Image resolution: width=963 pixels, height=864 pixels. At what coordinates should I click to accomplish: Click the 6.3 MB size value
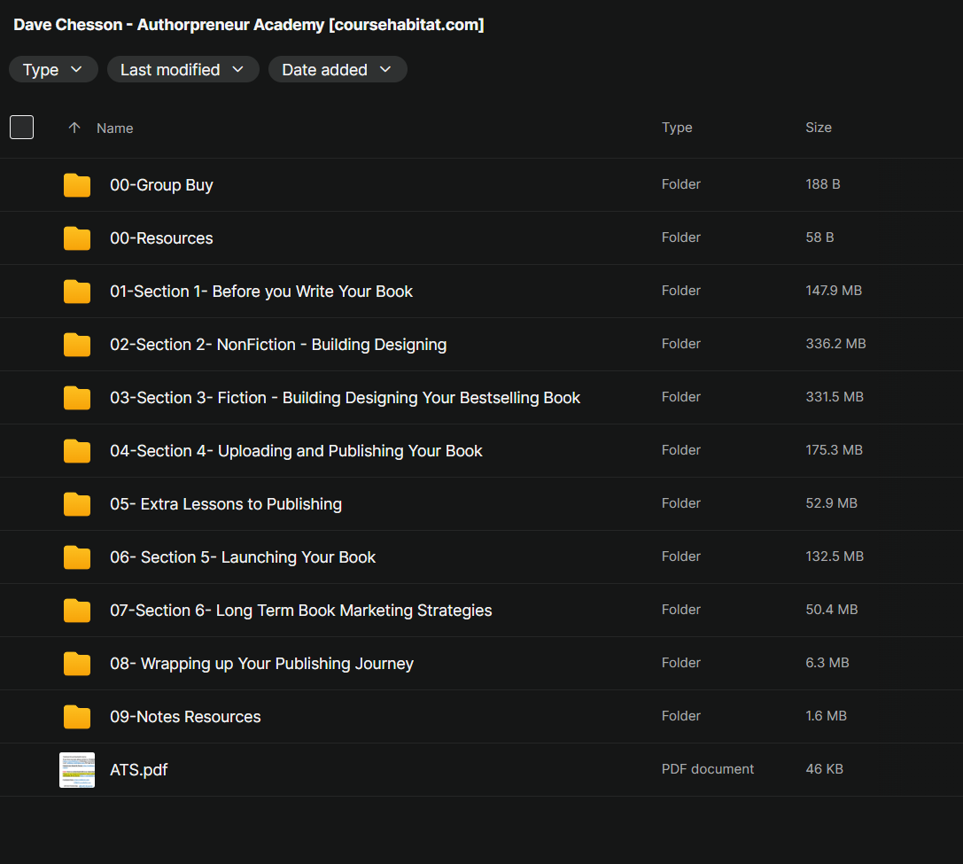(827, 663)
